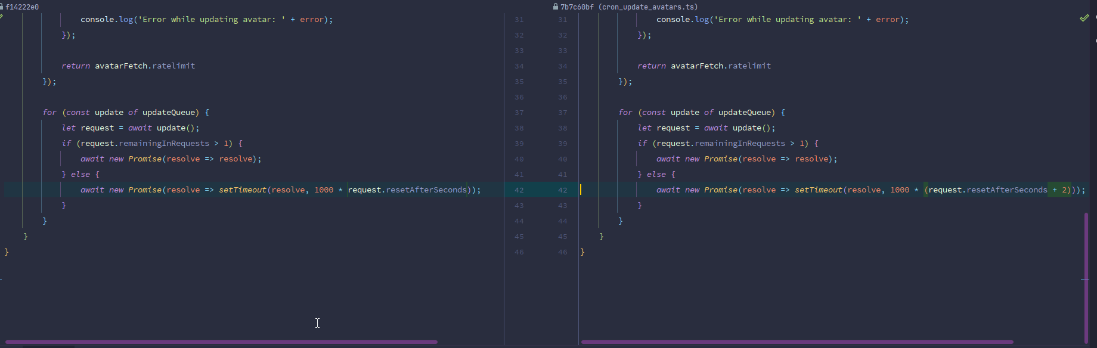The width and height of the screenshot is (1097, 348).
Task: Click the added '+ 2' highlighted change
Action: pos(1059,190)
